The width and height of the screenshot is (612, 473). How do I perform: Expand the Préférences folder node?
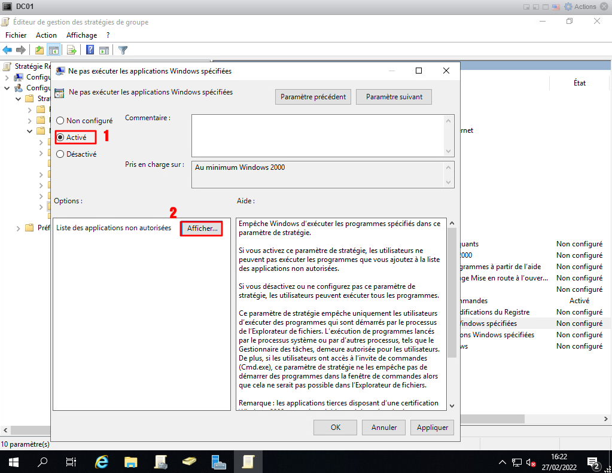pos(18,228)
